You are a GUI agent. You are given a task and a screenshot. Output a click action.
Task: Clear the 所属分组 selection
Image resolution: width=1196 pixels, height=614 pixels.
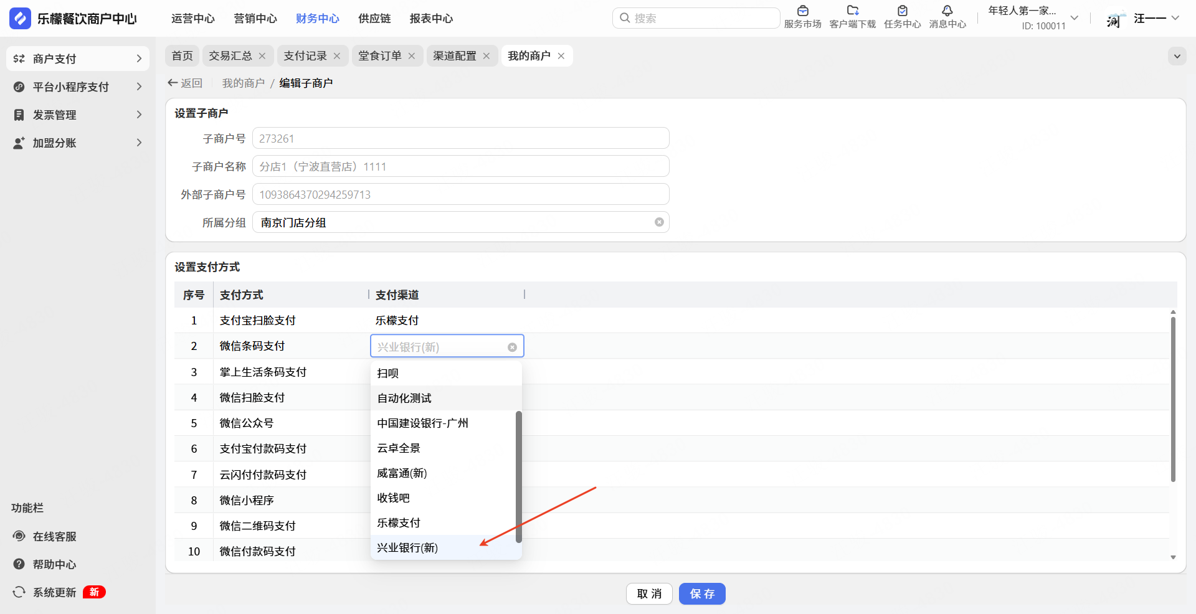[x=659, y=222]
